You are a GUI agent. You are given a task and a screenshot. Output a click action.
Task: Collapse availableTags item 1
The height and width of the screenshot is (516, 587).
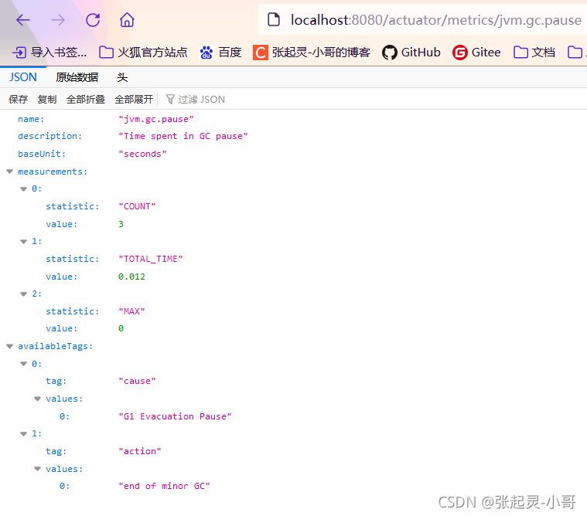(x=23, y=434)
